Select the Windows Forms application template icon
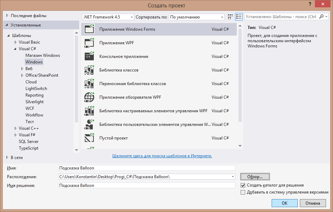The height and width of the screenshot is (212, 333). (89, 29)
